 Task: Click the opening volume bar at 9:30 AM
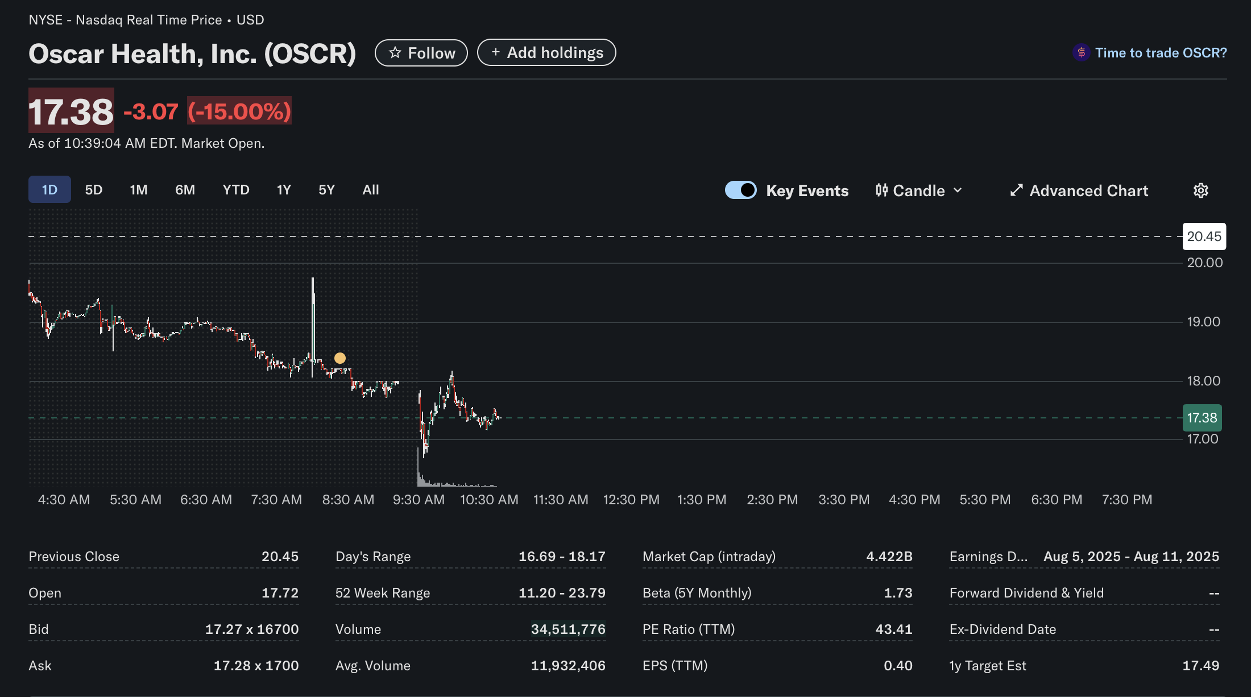[419, 467]
